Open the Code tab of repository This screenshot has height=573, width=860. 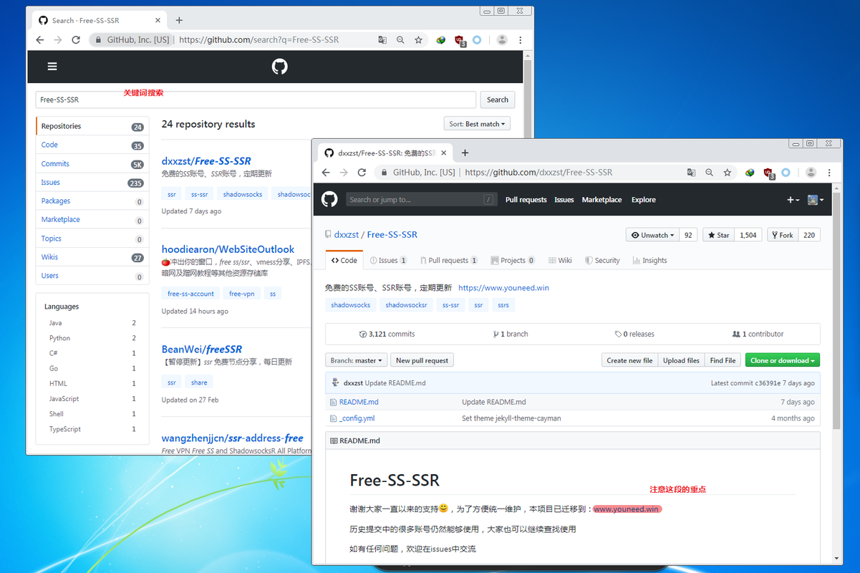coord(344,261)
